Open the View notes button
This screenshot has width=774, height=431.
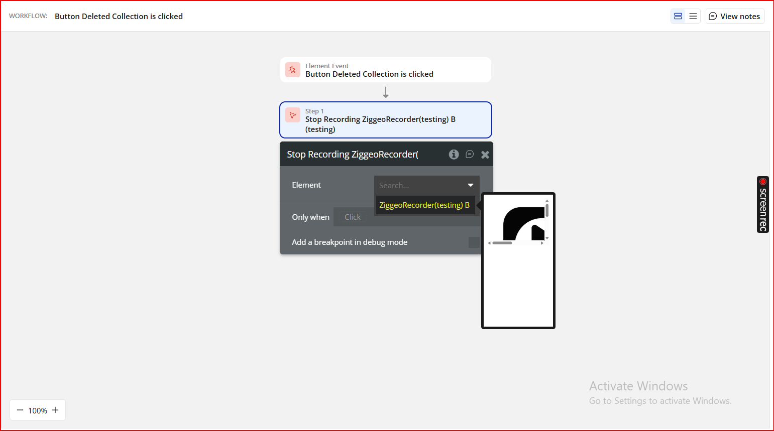(x=735, y=16)
